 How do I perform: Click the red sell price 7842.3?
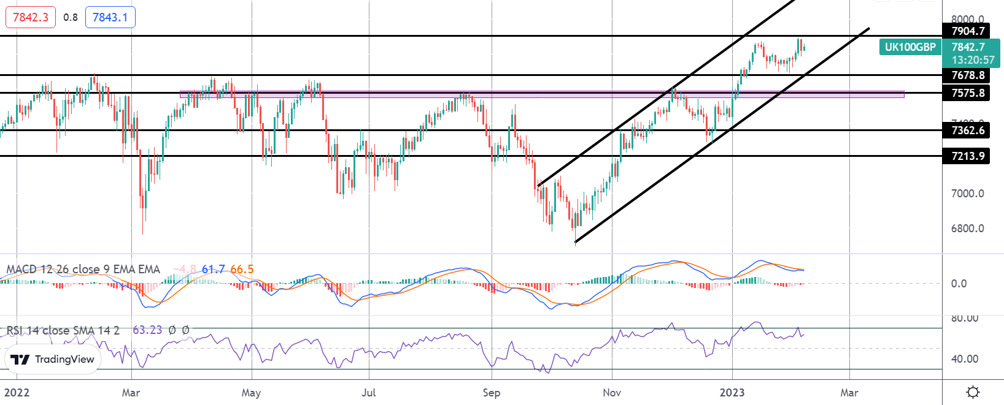[31, 17]
